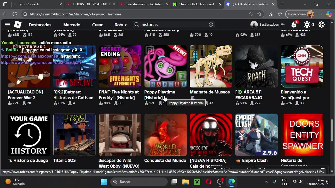Viewport: 335px width, 188px height.
Task: Open Destacadas in Roblox navigation
Action: click(40, 25)
